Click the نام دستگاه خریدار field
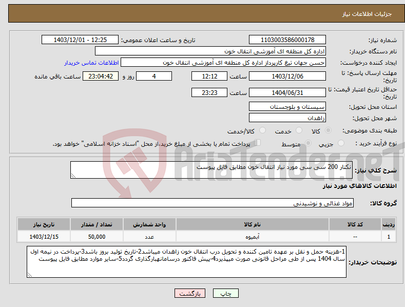The image size is (405, 307). pyautogui.click(x=210, y=51)
